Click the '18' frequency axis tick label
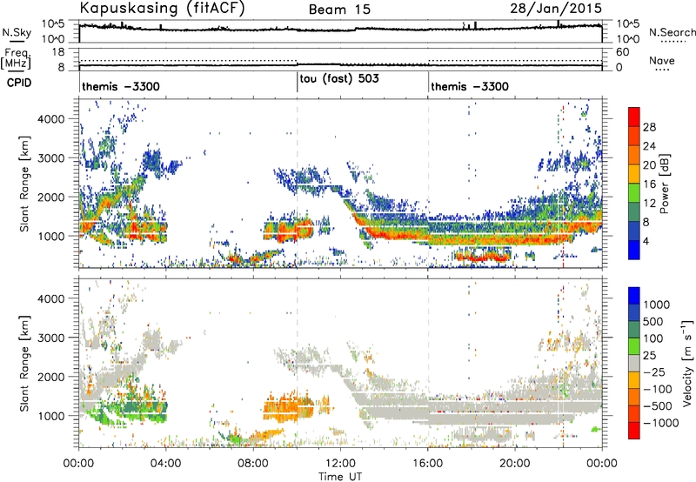Image resolution: width=696 pixels, height=482 pixels. [x=58, y=52]
